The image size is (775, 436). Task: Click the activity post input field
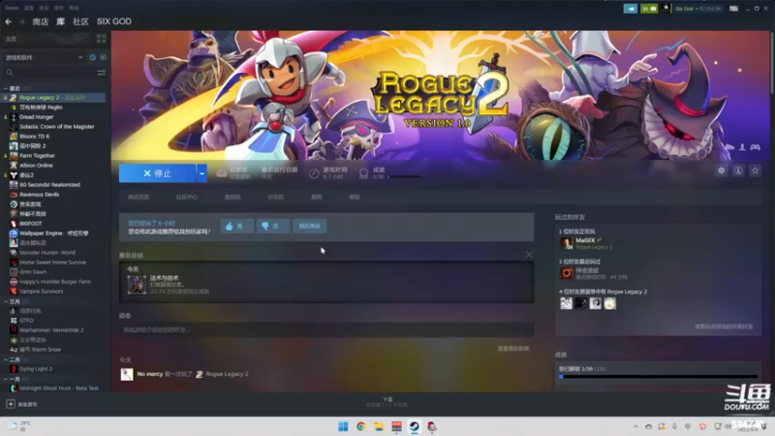pos(326,329)
